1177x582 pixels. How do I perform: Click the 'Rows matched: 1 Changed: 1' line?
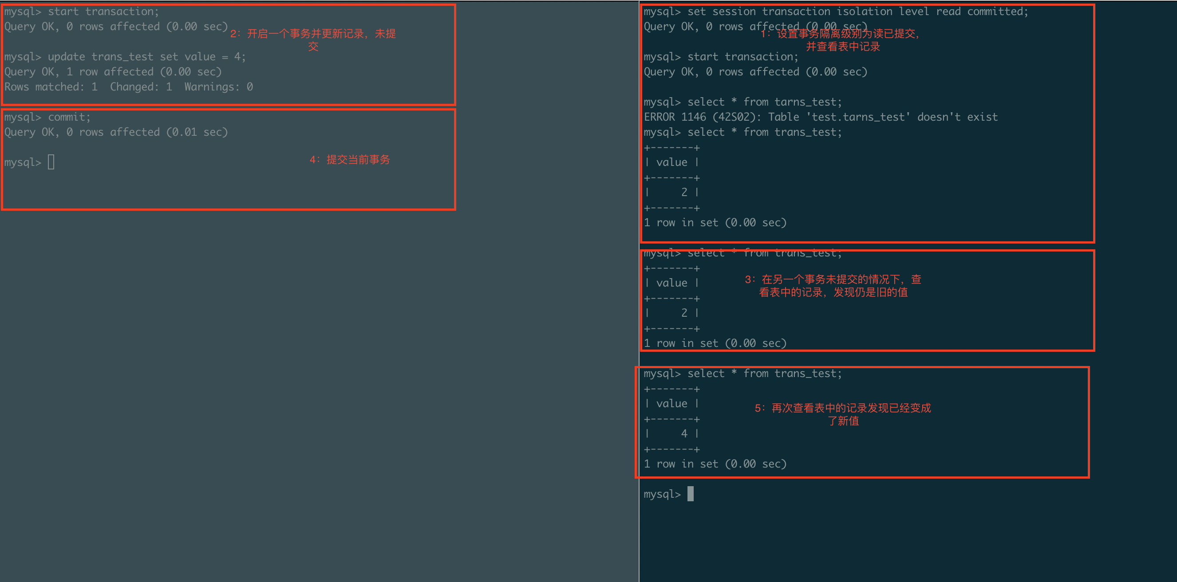click(x=128, y=87)
